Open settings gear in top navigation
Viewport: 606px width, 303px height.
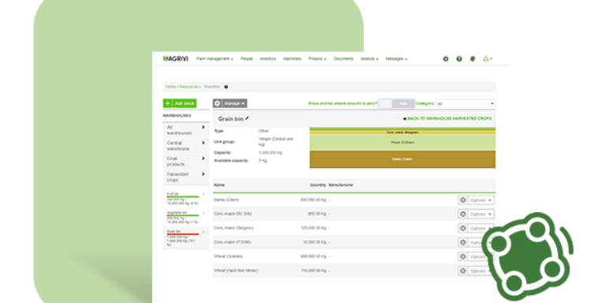pos(446,59)
